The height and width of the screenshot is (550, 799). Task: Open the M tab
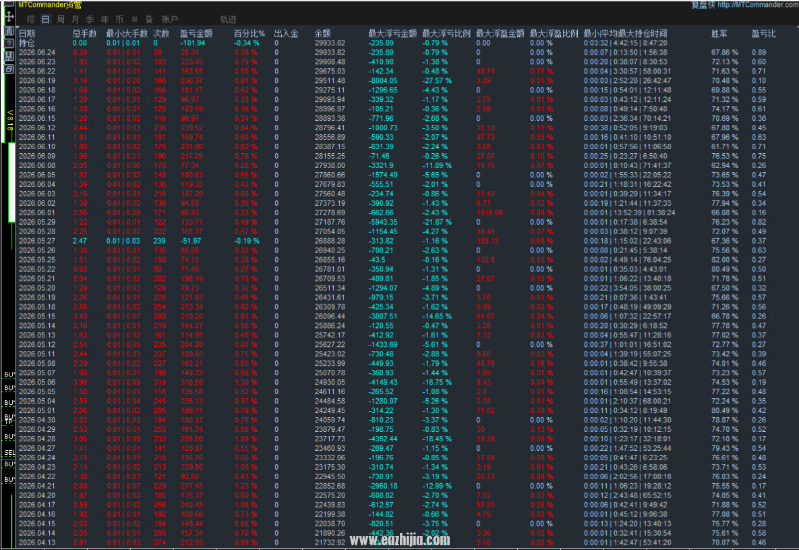click(135, 20)
